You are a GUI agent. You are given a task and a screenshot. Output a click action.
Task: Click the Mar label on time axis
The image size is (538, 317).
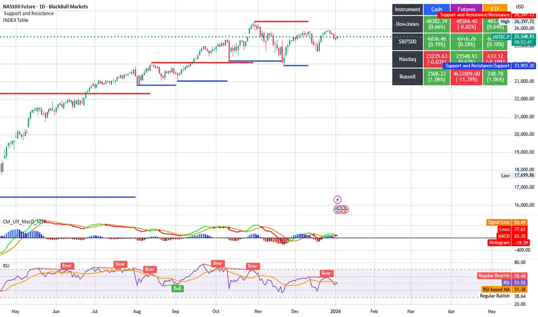tap(410, 311)
